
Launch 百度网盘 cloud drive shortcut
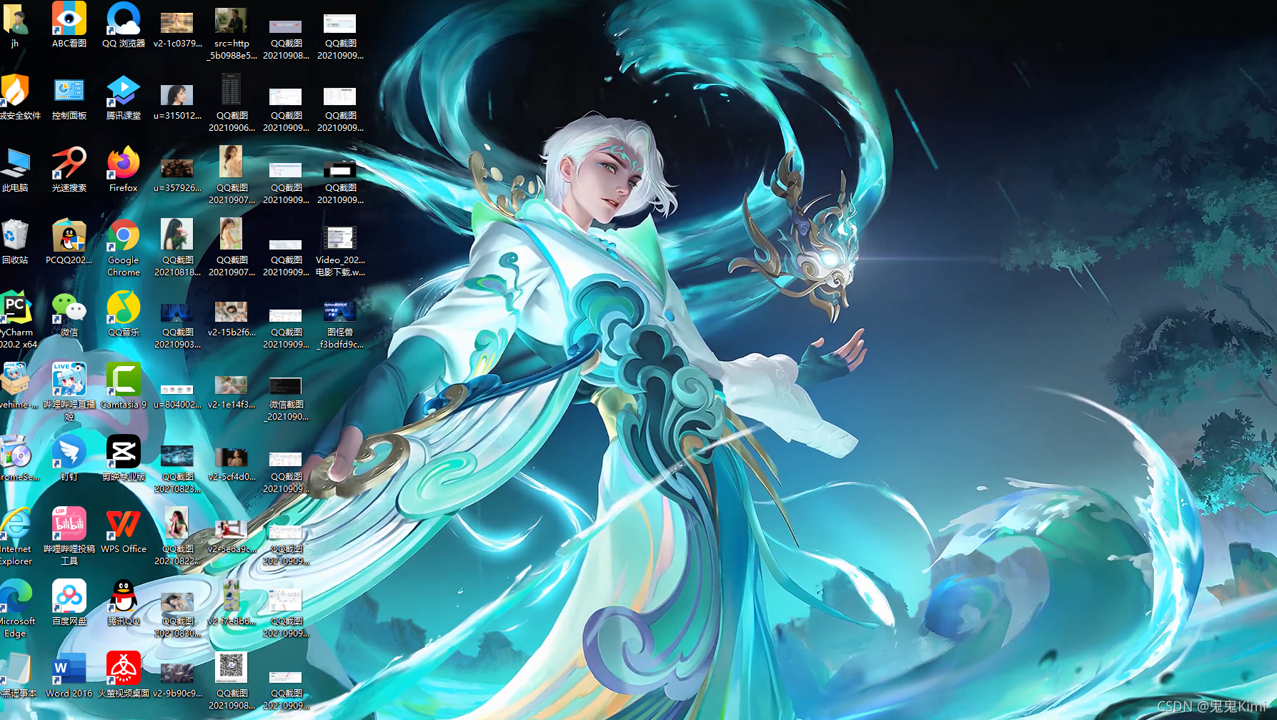[69, 603]
